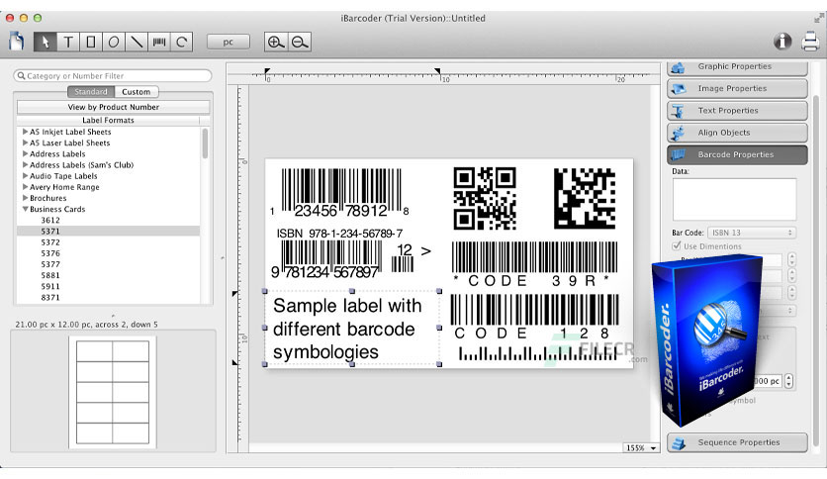Viewport: 827px width, 479px height.
Task: Collapse the Business Cards category
Action: pos(25,209)
